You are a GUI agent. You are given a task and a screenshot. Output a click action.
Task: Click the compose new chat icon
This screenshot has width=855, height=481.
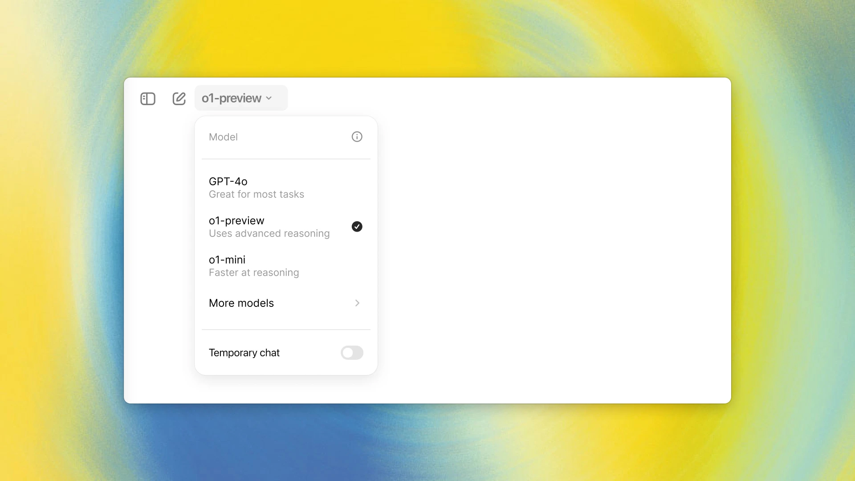(179, 98)
